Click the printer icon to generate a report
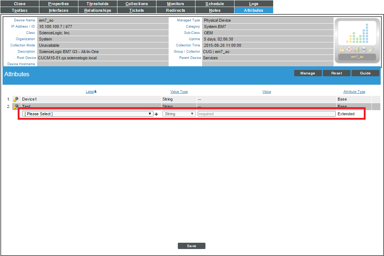384x256 pixels. click(x=363, y=49)
